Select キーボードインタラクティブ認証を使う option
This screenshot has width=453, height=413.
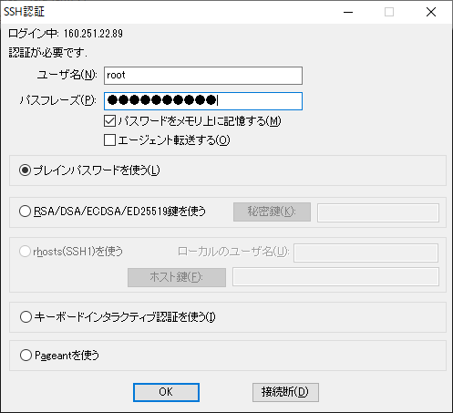(x=26, y=317)
